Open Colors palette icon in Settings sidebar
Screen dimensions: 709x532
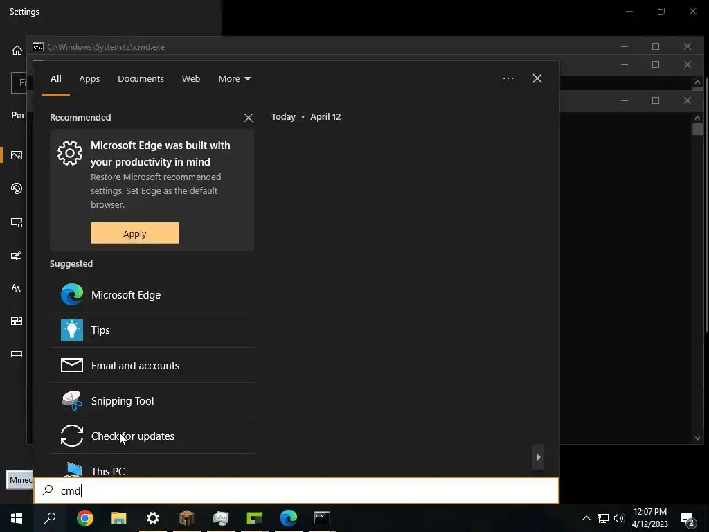pos(17,188)
